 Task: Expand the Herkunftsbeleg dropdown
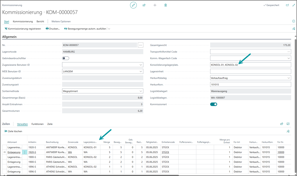(289, 78)
